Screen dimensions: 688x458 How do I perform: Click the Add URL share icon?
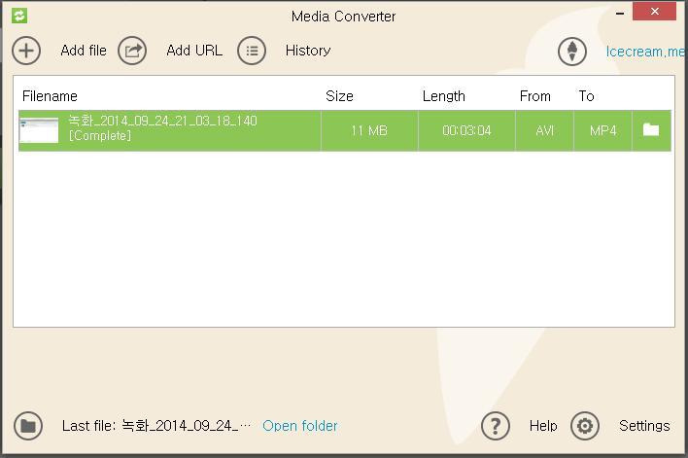point(132,51)
